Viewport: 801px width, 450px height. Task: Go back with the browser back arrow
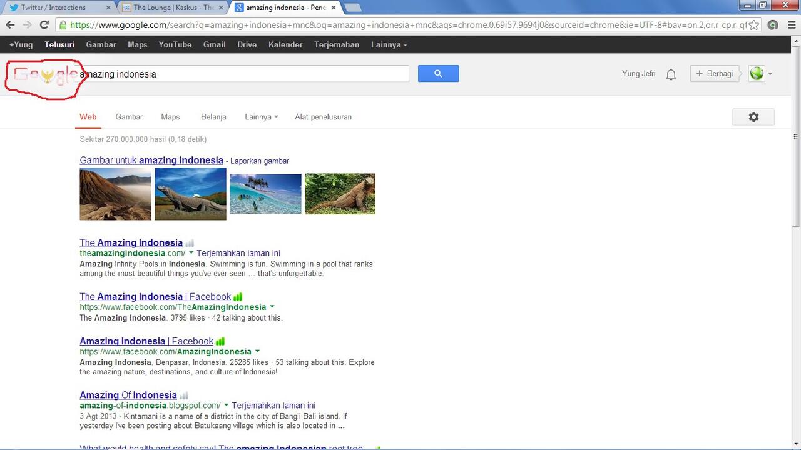pos(10,25)
